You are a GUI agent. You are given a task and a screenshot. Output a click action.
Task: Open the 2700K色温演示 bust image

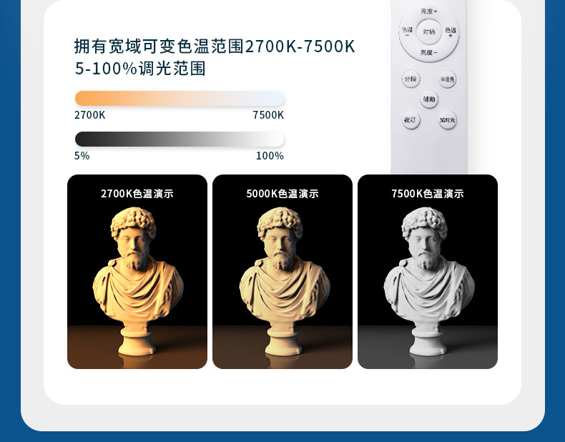137,272
